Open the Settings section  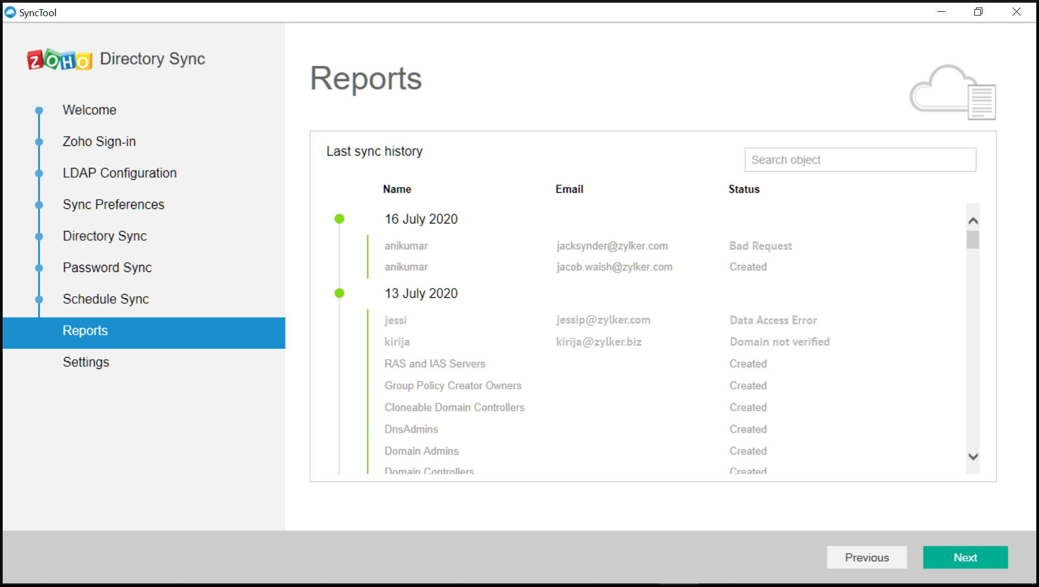pyautogui.click(x=86, y=362)
